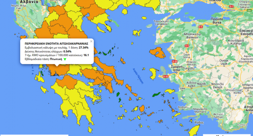Click the O-33 highway shield near Σμύρνη
This screenshot has width=253, height=136.
point(175,61)
